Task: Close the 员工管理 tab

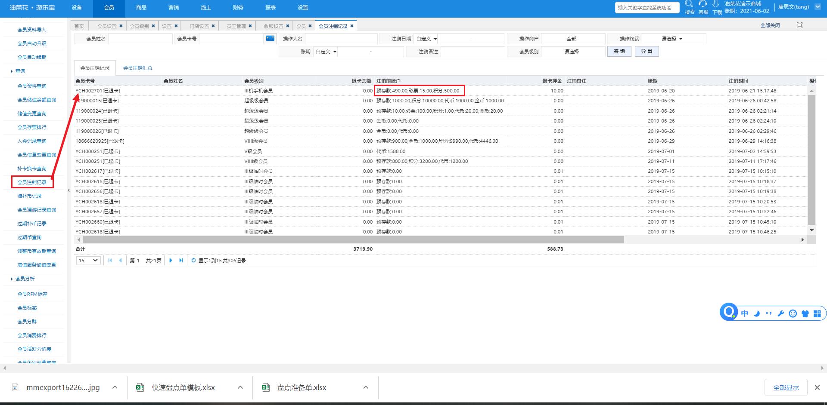Action: (250, 26)
